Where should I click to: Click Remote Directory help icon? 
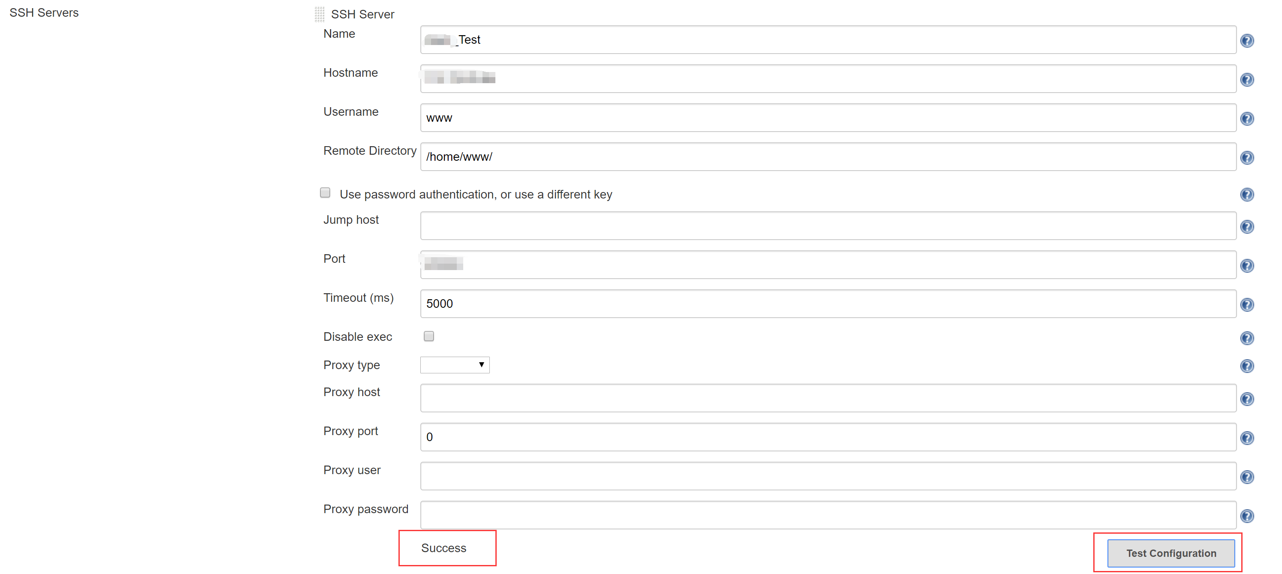[x=1247, y=158]
